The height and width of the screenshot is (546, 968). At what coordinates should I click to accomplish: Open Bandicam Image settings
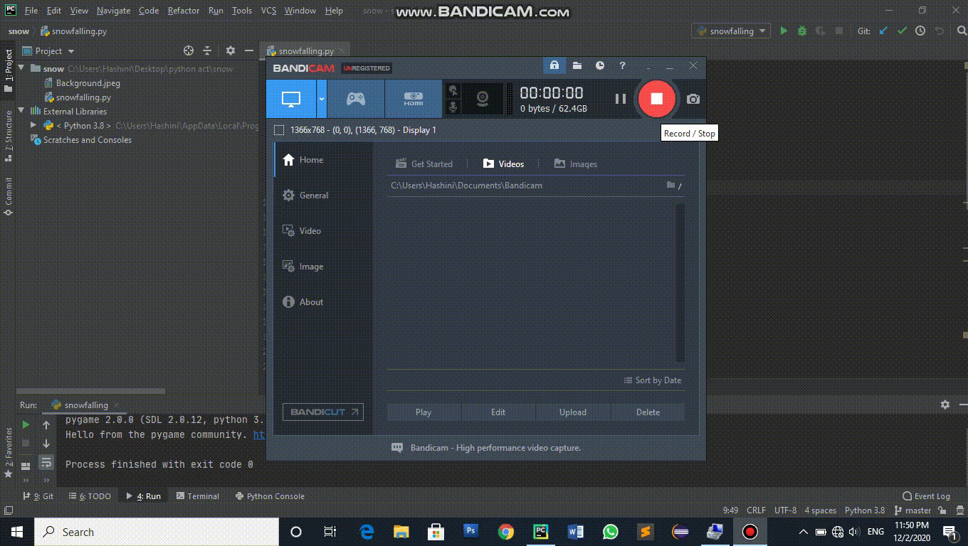pos(323,267)
